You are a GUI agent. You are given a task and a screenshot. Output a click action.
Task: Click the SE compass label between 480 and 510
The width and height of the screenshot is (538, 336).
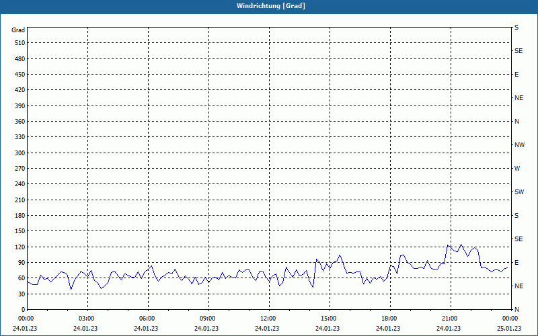coord(518,51)
